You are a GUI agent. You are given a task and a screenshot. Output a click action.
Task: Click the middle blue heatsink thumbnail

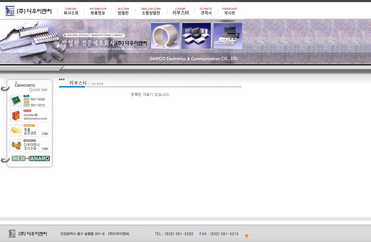pyautogui.click(x=196, y=36)
